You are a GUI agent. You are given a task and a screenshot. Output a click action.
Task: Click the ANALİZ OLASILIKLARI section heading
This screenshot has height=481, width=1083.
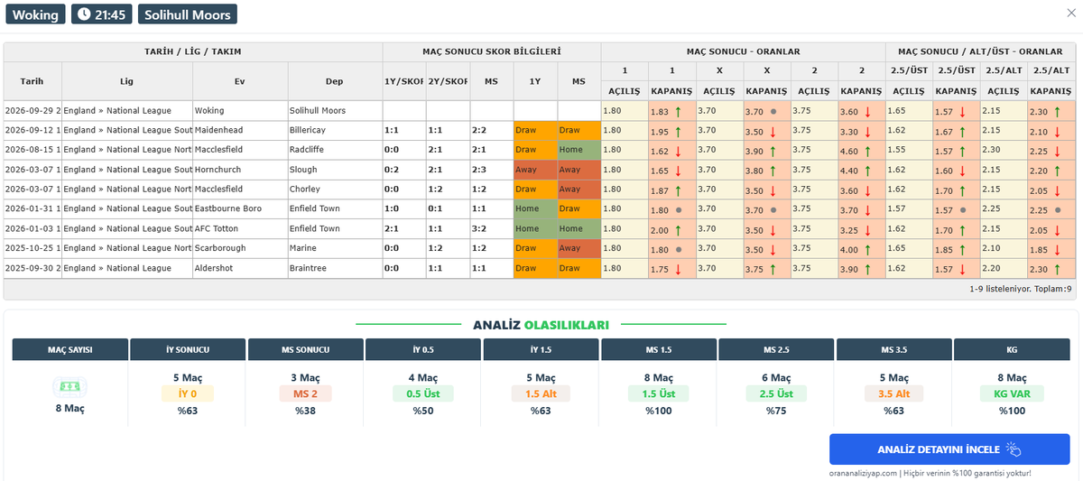(541, 324)
